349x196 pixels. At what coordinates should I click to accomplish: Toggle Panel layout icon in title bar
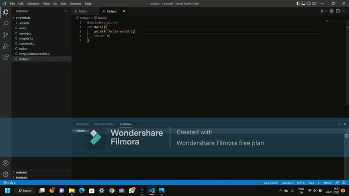[x=304, y=4]
